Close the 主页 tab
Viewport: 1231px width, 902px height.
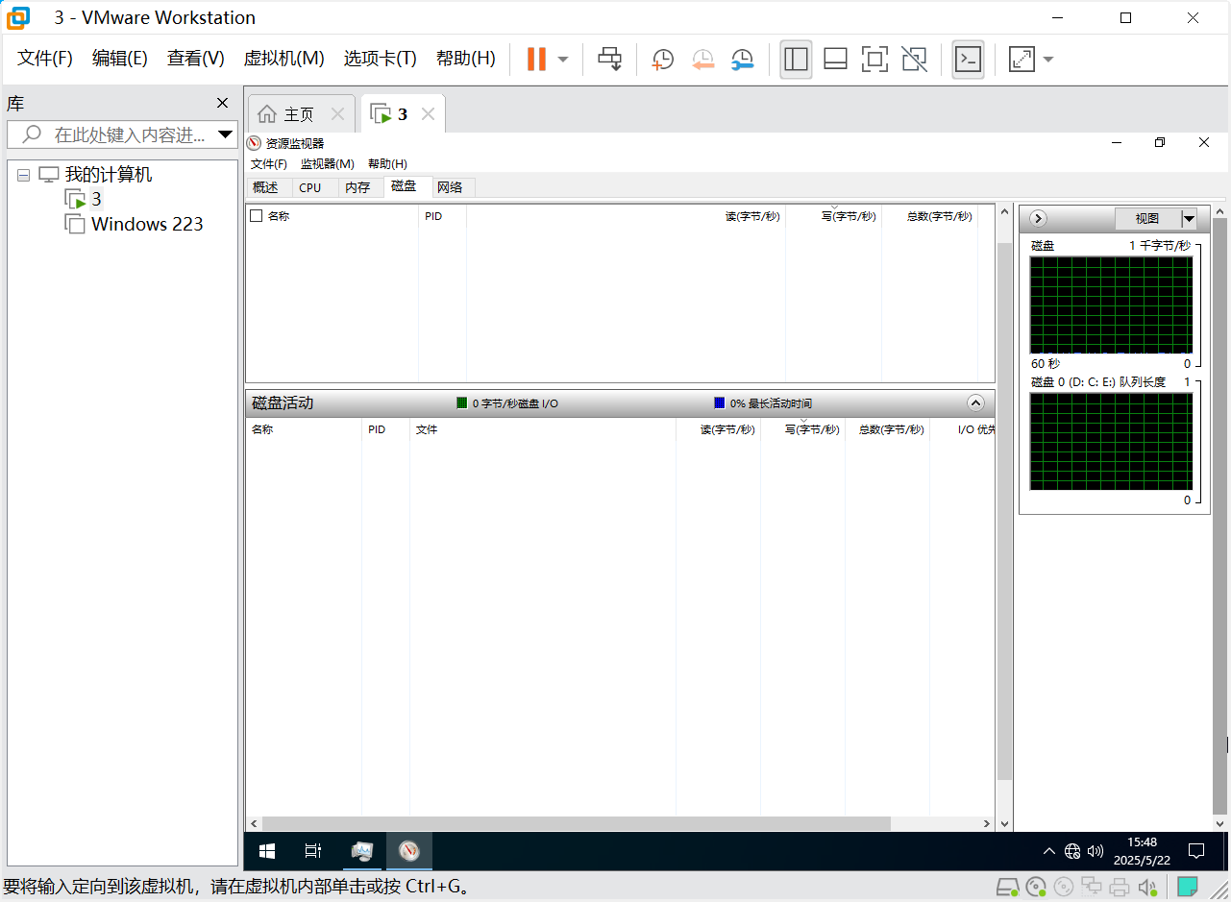337,114
